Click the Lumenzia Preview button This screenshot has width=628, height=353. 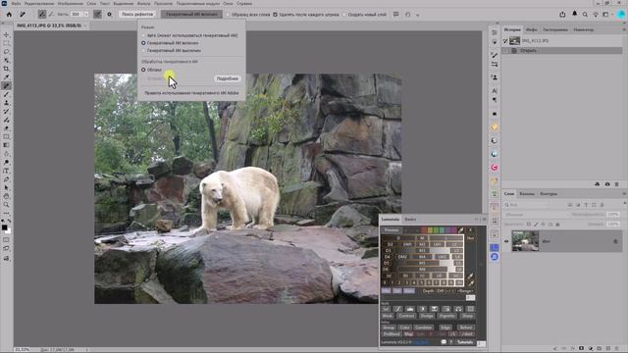click(392, 230)
